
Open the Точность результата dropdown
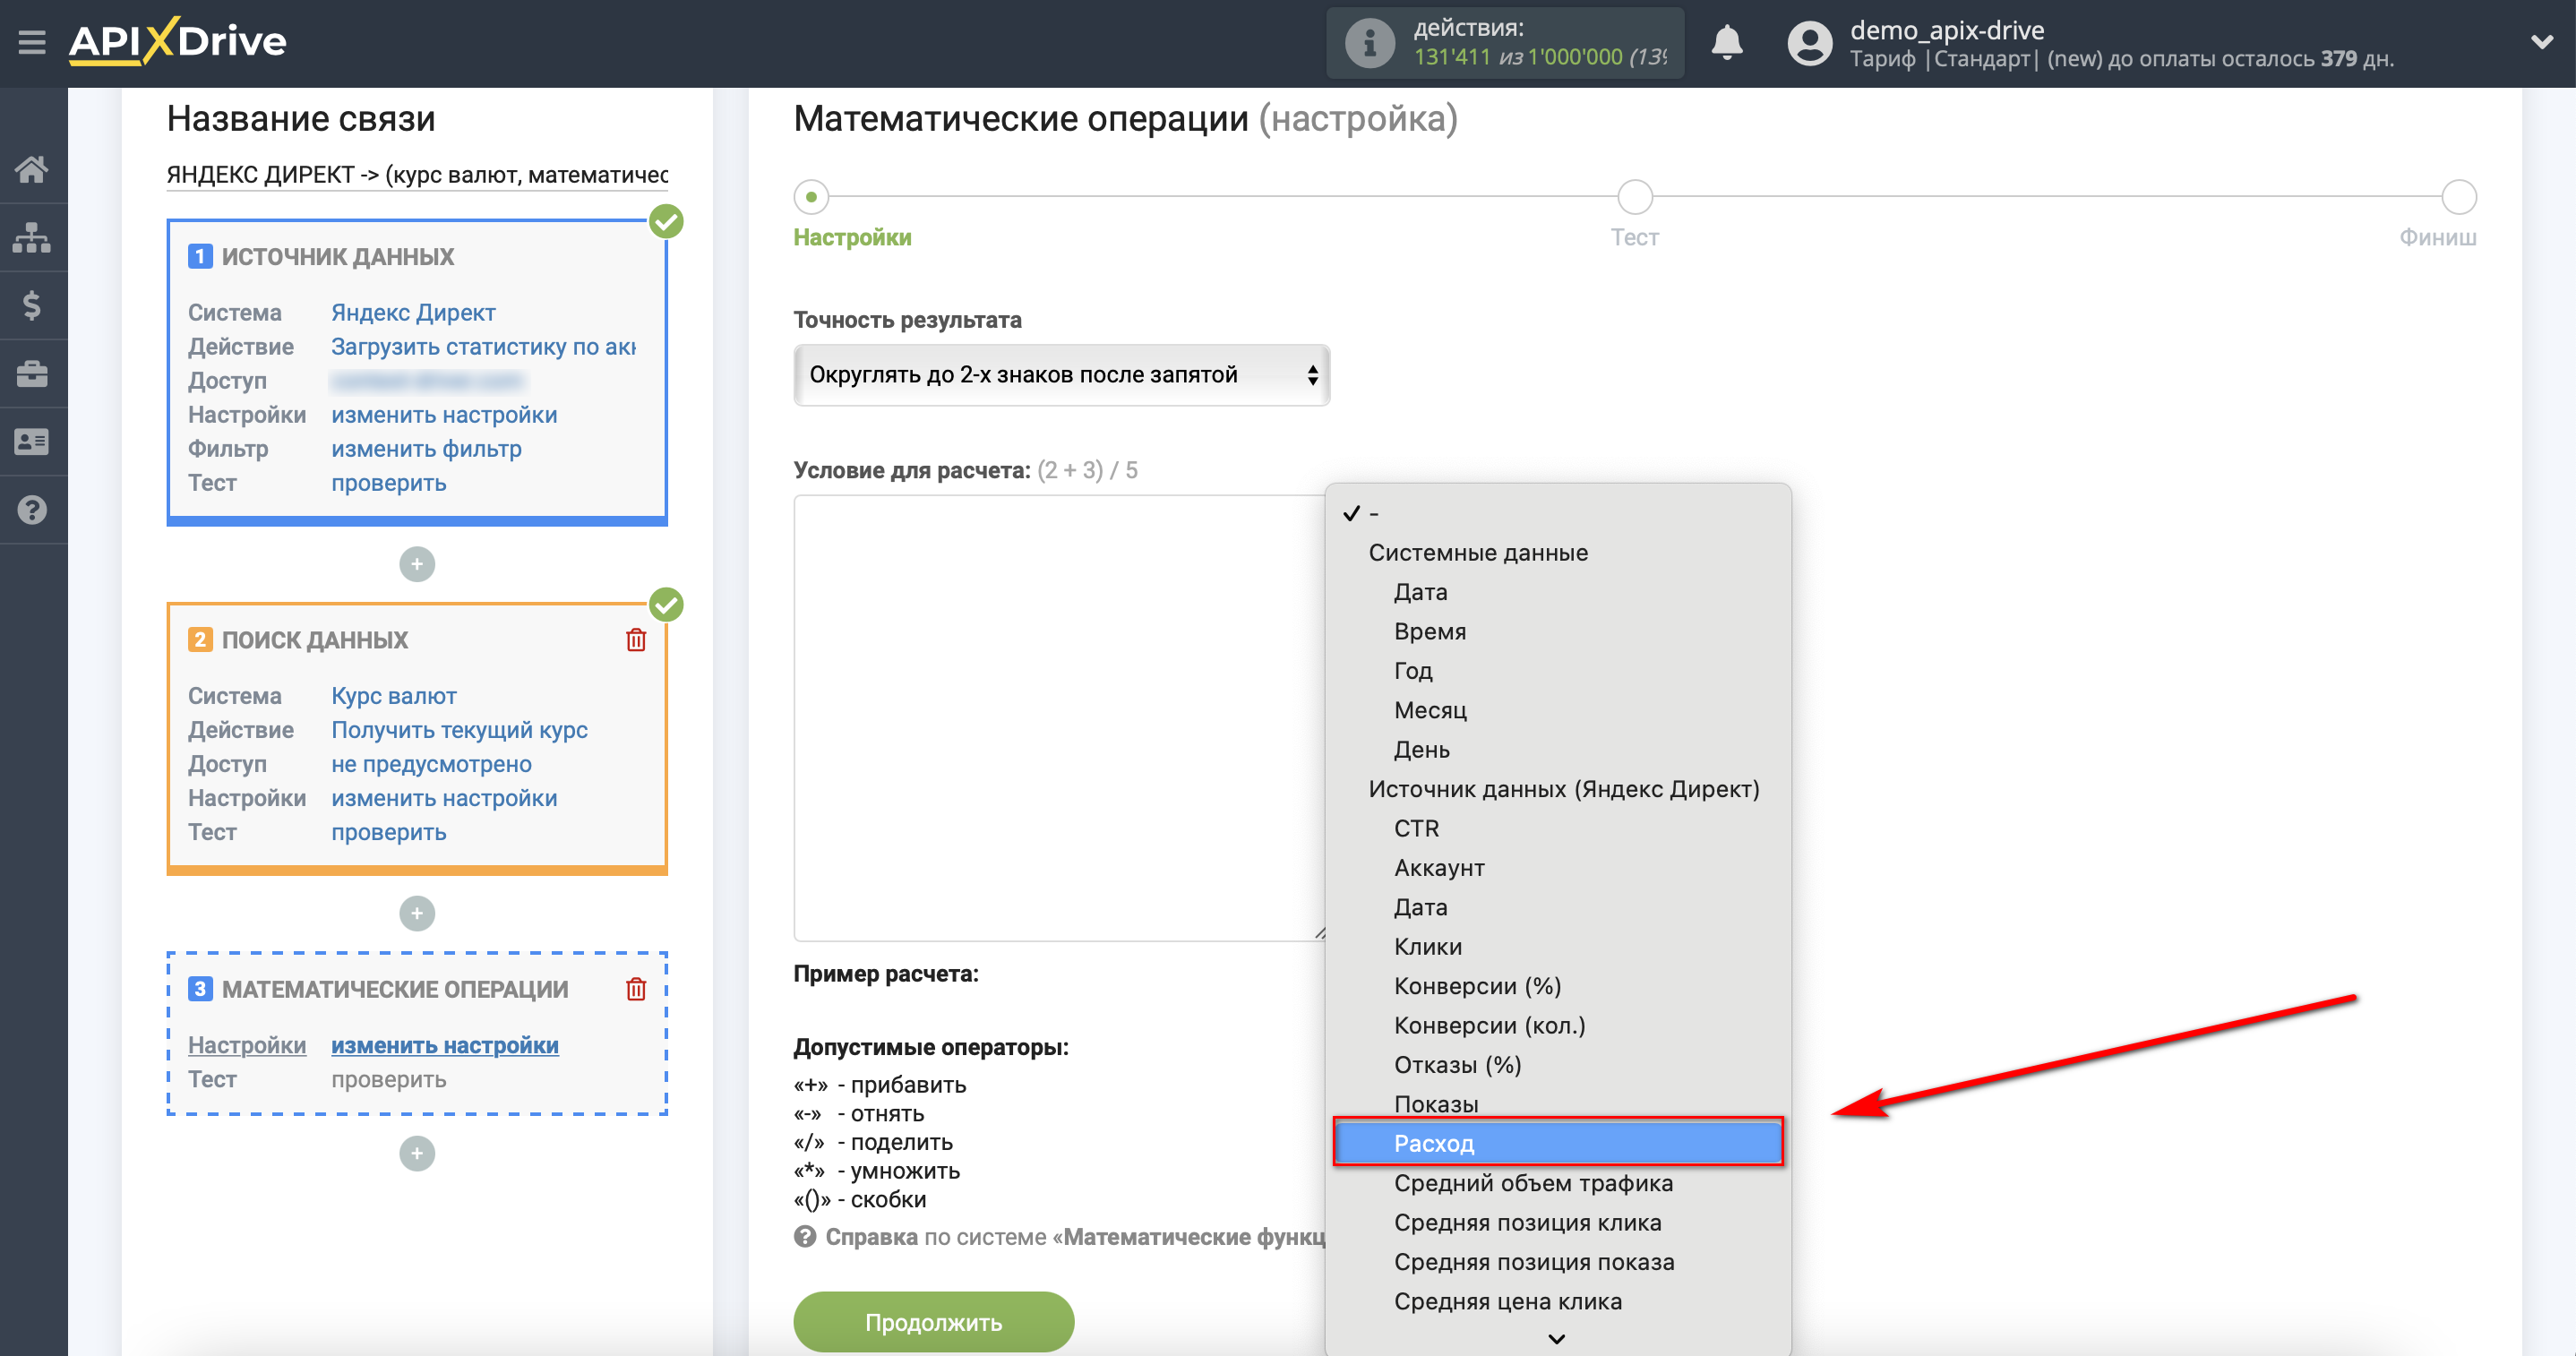pos(1061,375)
